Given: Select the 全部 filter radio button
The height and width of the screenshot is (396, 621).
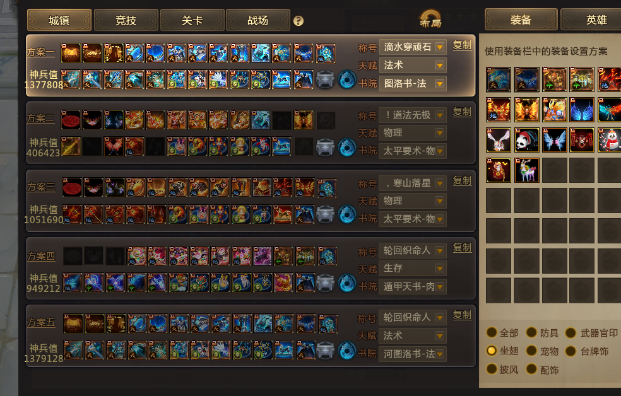Looking at the screenshot, I should [492, 332].
